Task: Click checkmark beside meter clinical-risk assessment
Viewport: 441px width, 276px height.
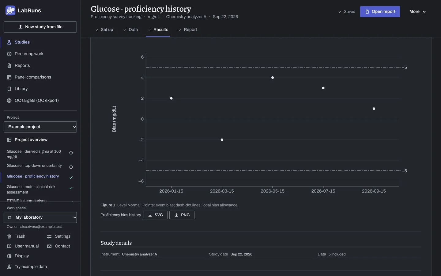Action: tap(71, 188)
